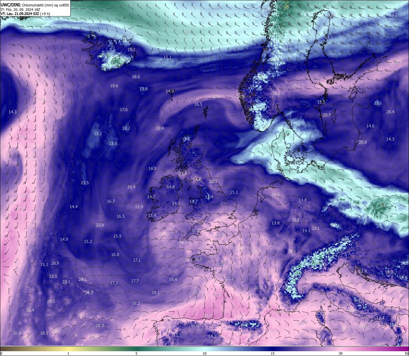Image resolution: width=409 pixels, height=356 pixels.
Task: Click the 26.2 value over Sweden
Action: click(296, 86)
